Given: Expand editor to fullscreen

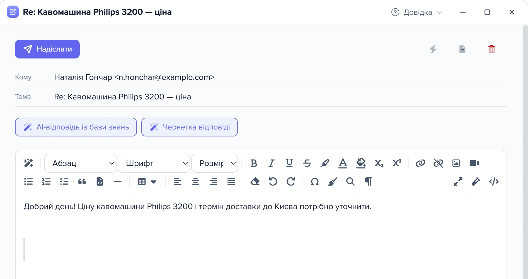Looking at the screenshot, I should (x=458, y=182).
